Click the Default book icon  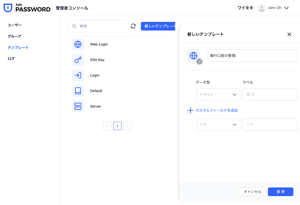tap(78, 91)
